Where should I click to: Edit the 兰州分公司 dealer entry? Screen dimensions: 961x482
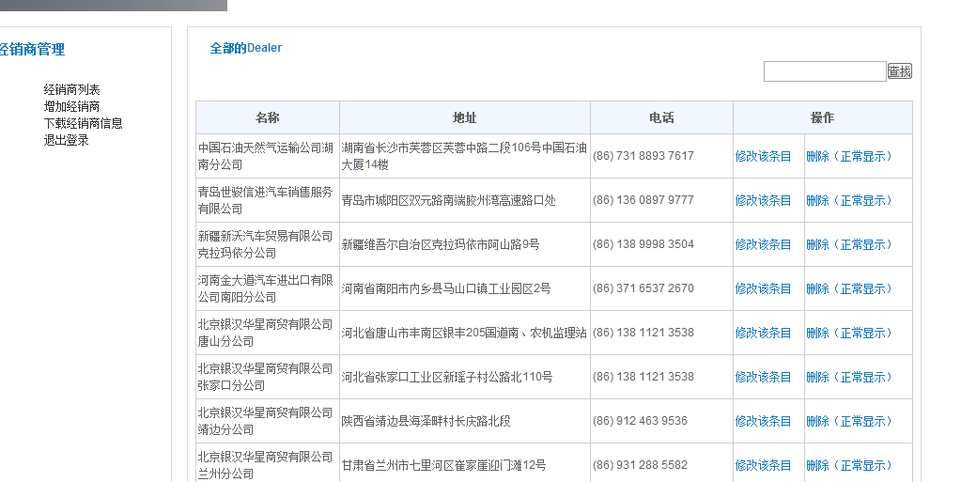pos(763,465)
